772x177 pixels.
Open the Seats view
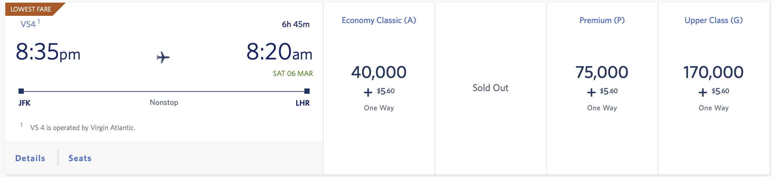80,158
